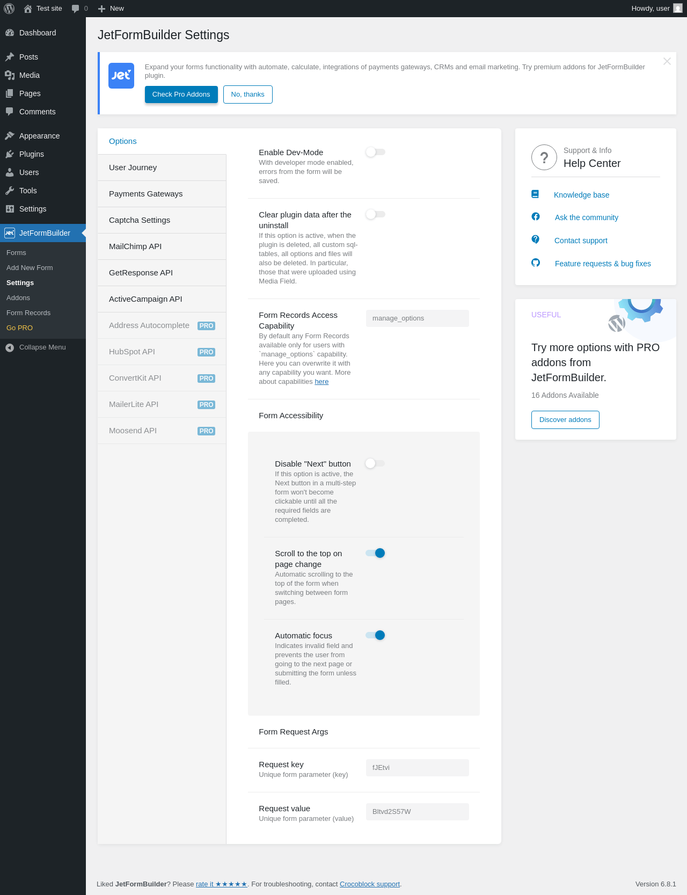Click Go PRO submenu item
Viewport: 687px width, 895px height.
[x=43, y=328]
